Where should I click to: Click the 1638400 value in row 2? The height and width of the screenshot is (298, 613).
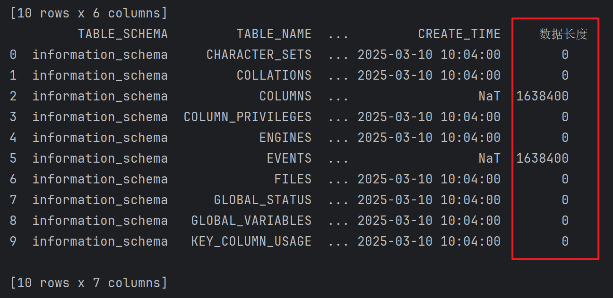(x=542, y=96)
